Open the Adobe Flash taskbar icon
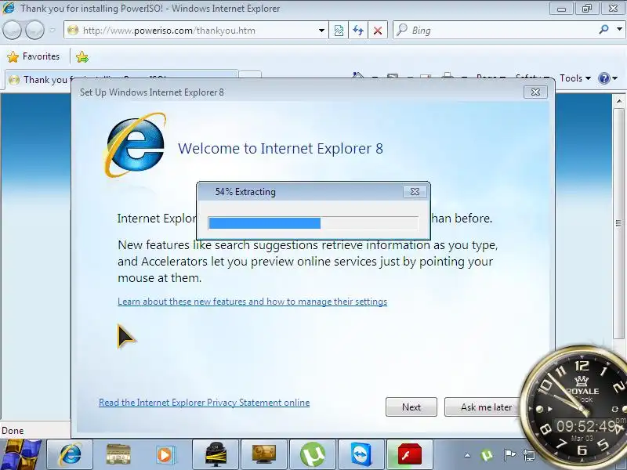The width and height of the screenshot is (627, 470). click(409, 455)
